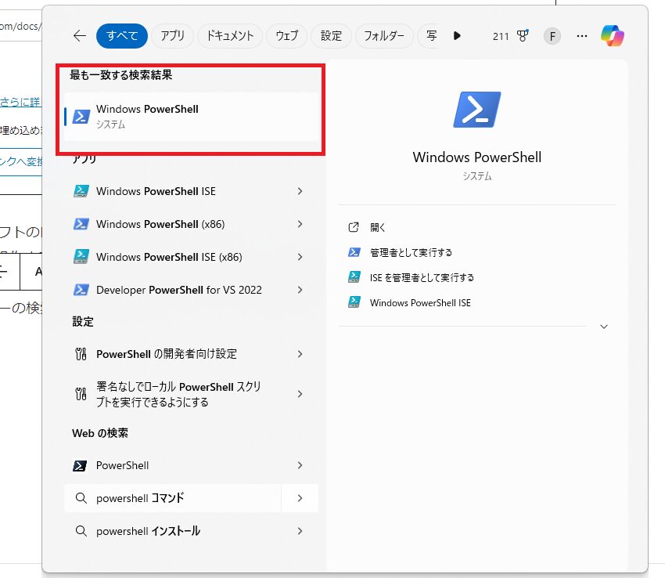Select the すべて filter tab
The image size is (665, 578).
point(122,36)
